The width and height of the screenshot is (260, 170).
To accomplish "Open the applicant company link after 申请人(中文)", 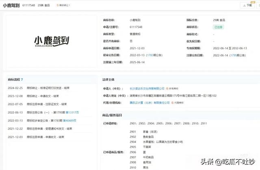I will pos(147,89).
